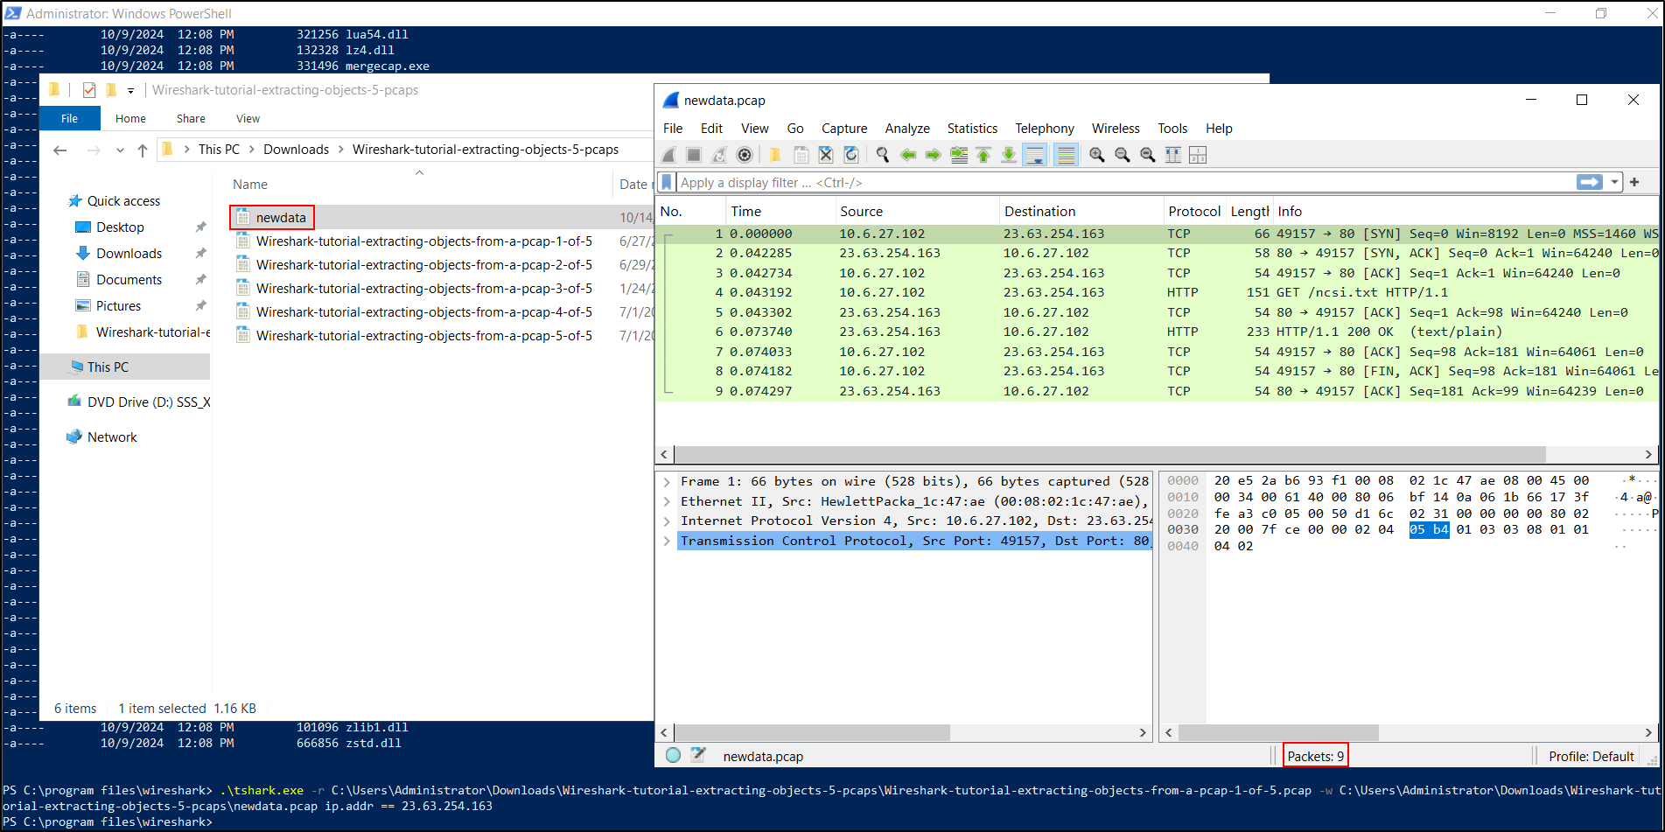Open the Share ribbon tab in Explorer

191,118
